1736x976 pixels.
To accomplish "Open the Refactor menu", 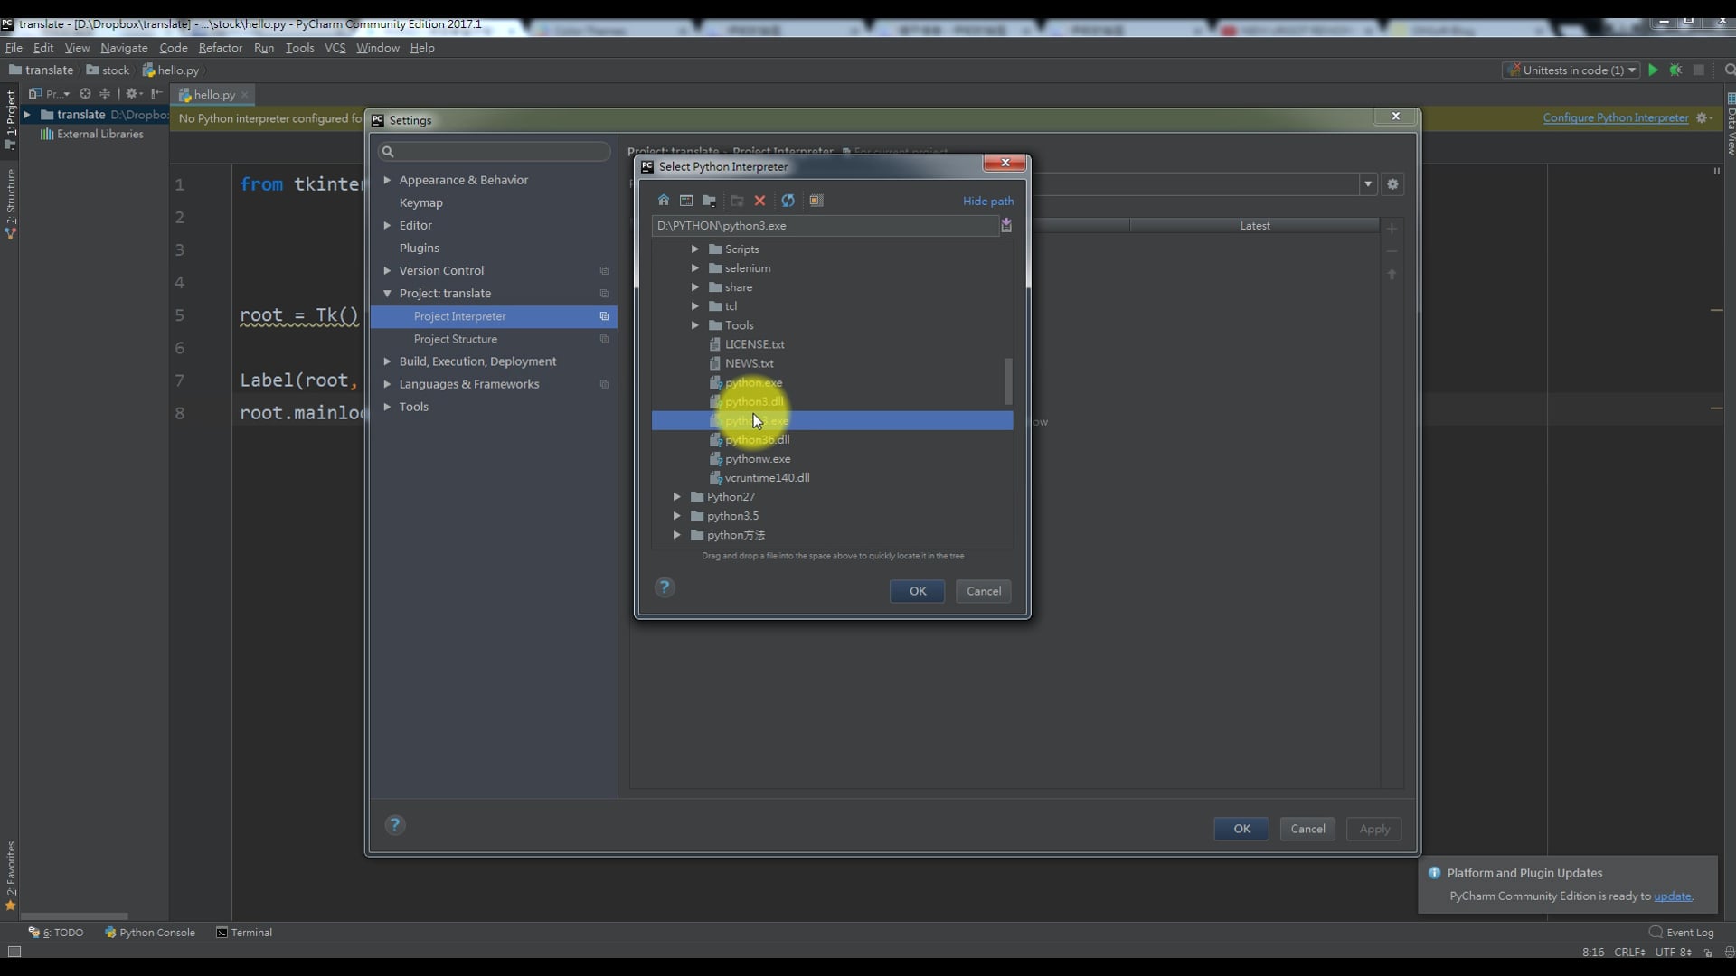I will 220,48.
